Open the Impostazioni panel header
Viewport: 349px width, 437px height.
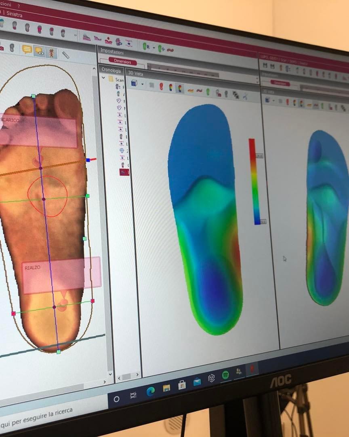112,51
